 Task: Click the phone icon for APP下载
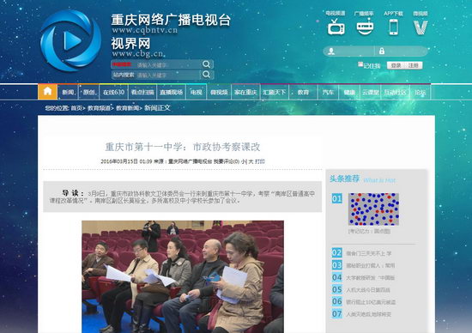393,27
